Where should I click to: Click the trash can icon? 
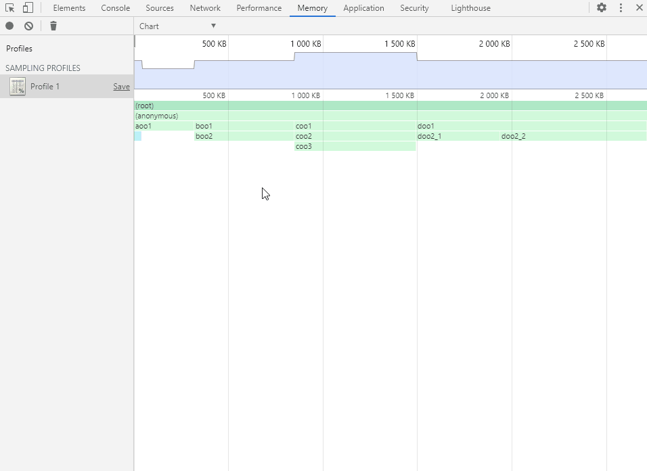(x=53, y=26)
